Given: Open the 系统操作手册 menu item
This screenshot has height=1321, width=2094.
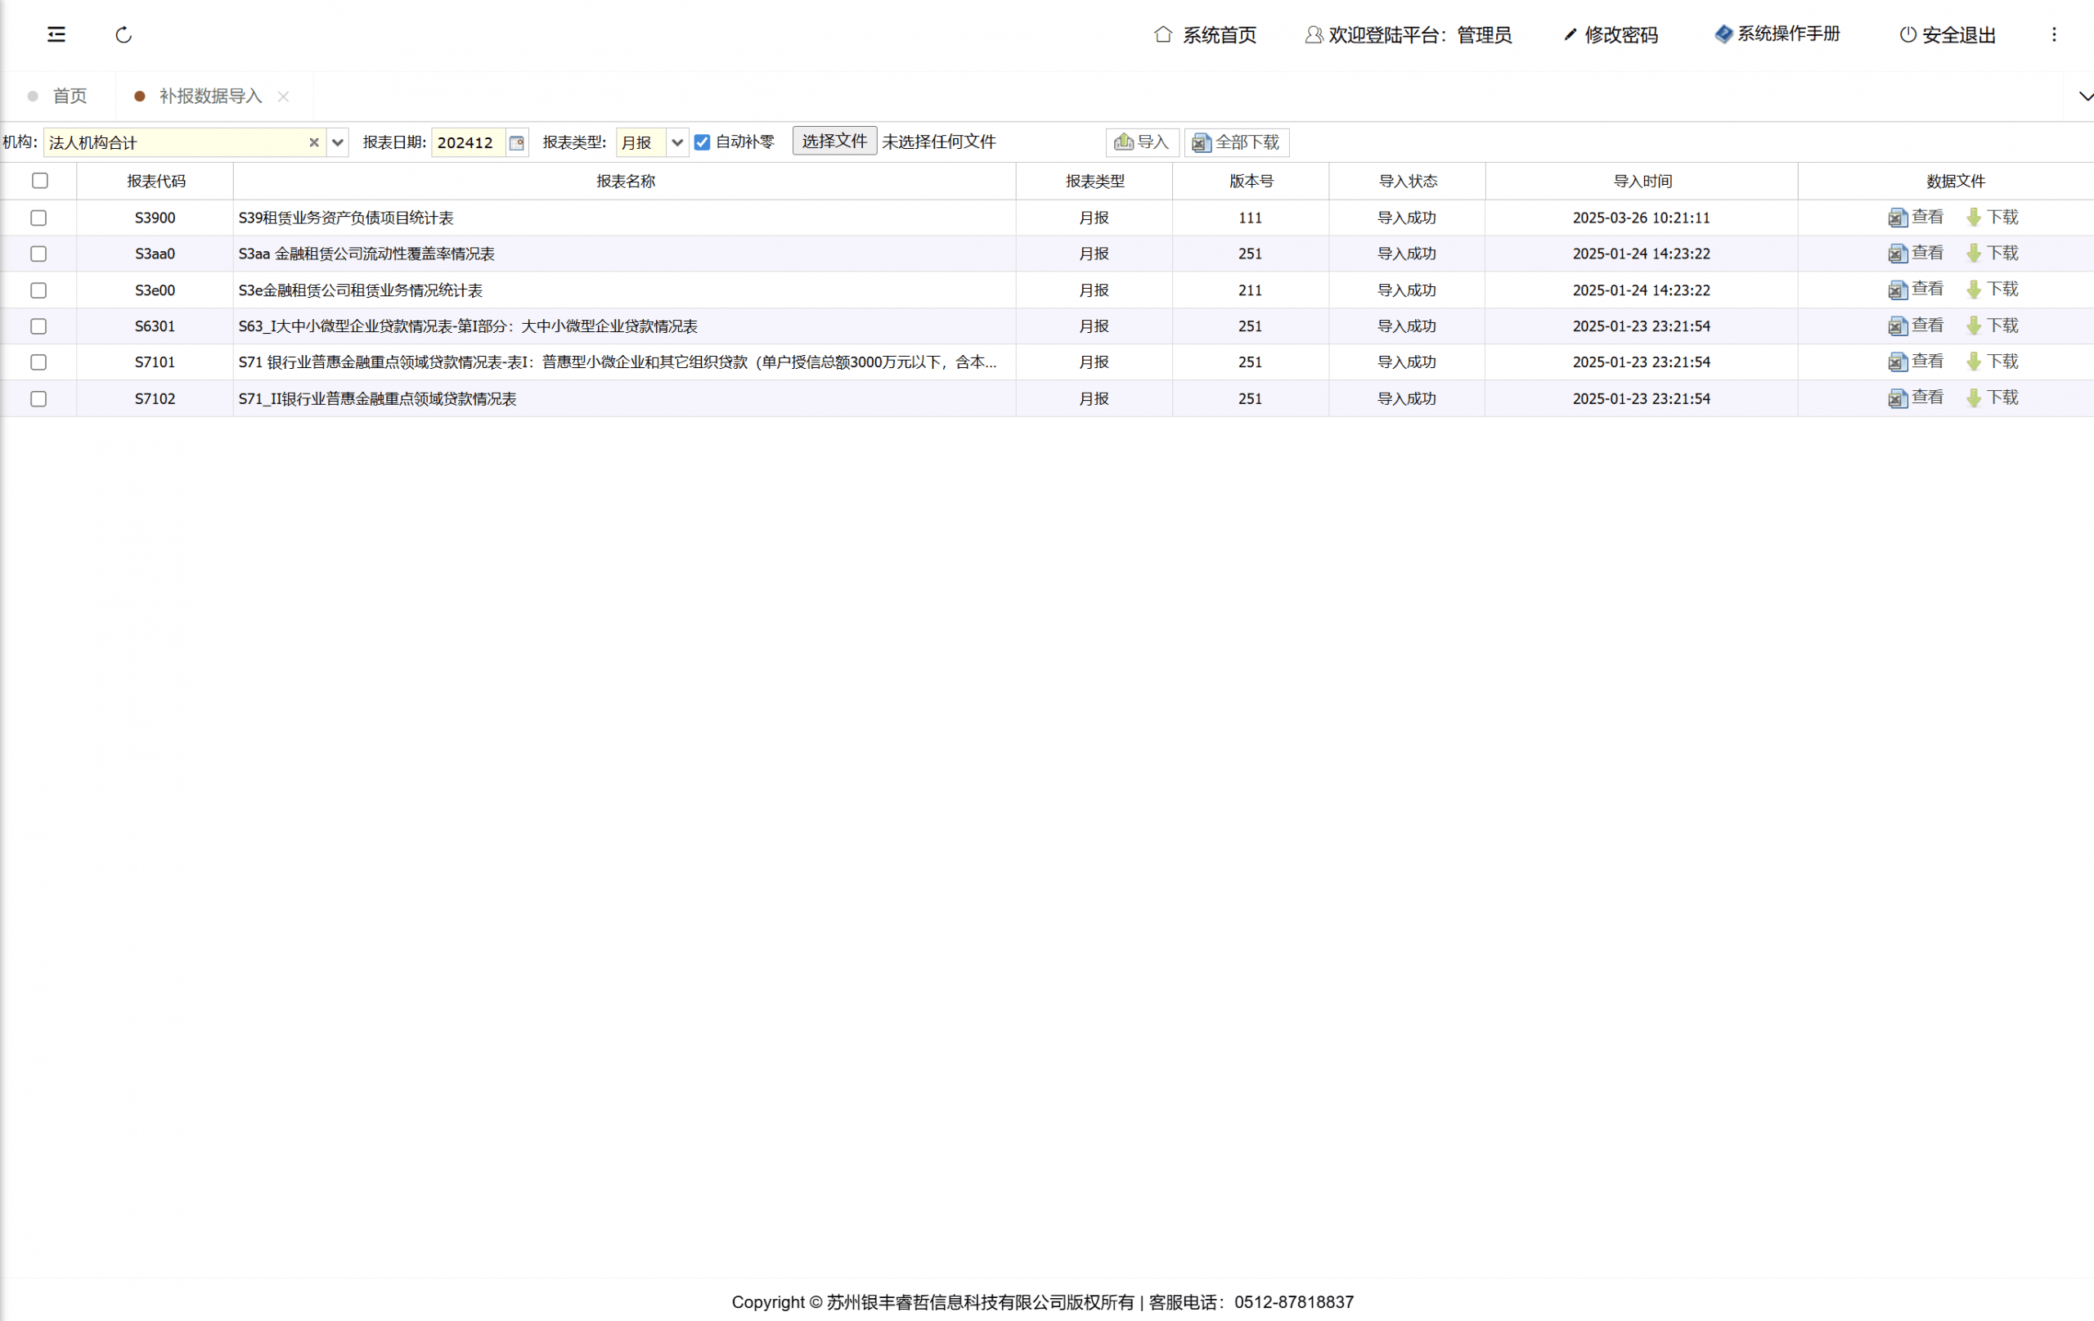Looking at the screenshot, I should (x=1777, y=35).
